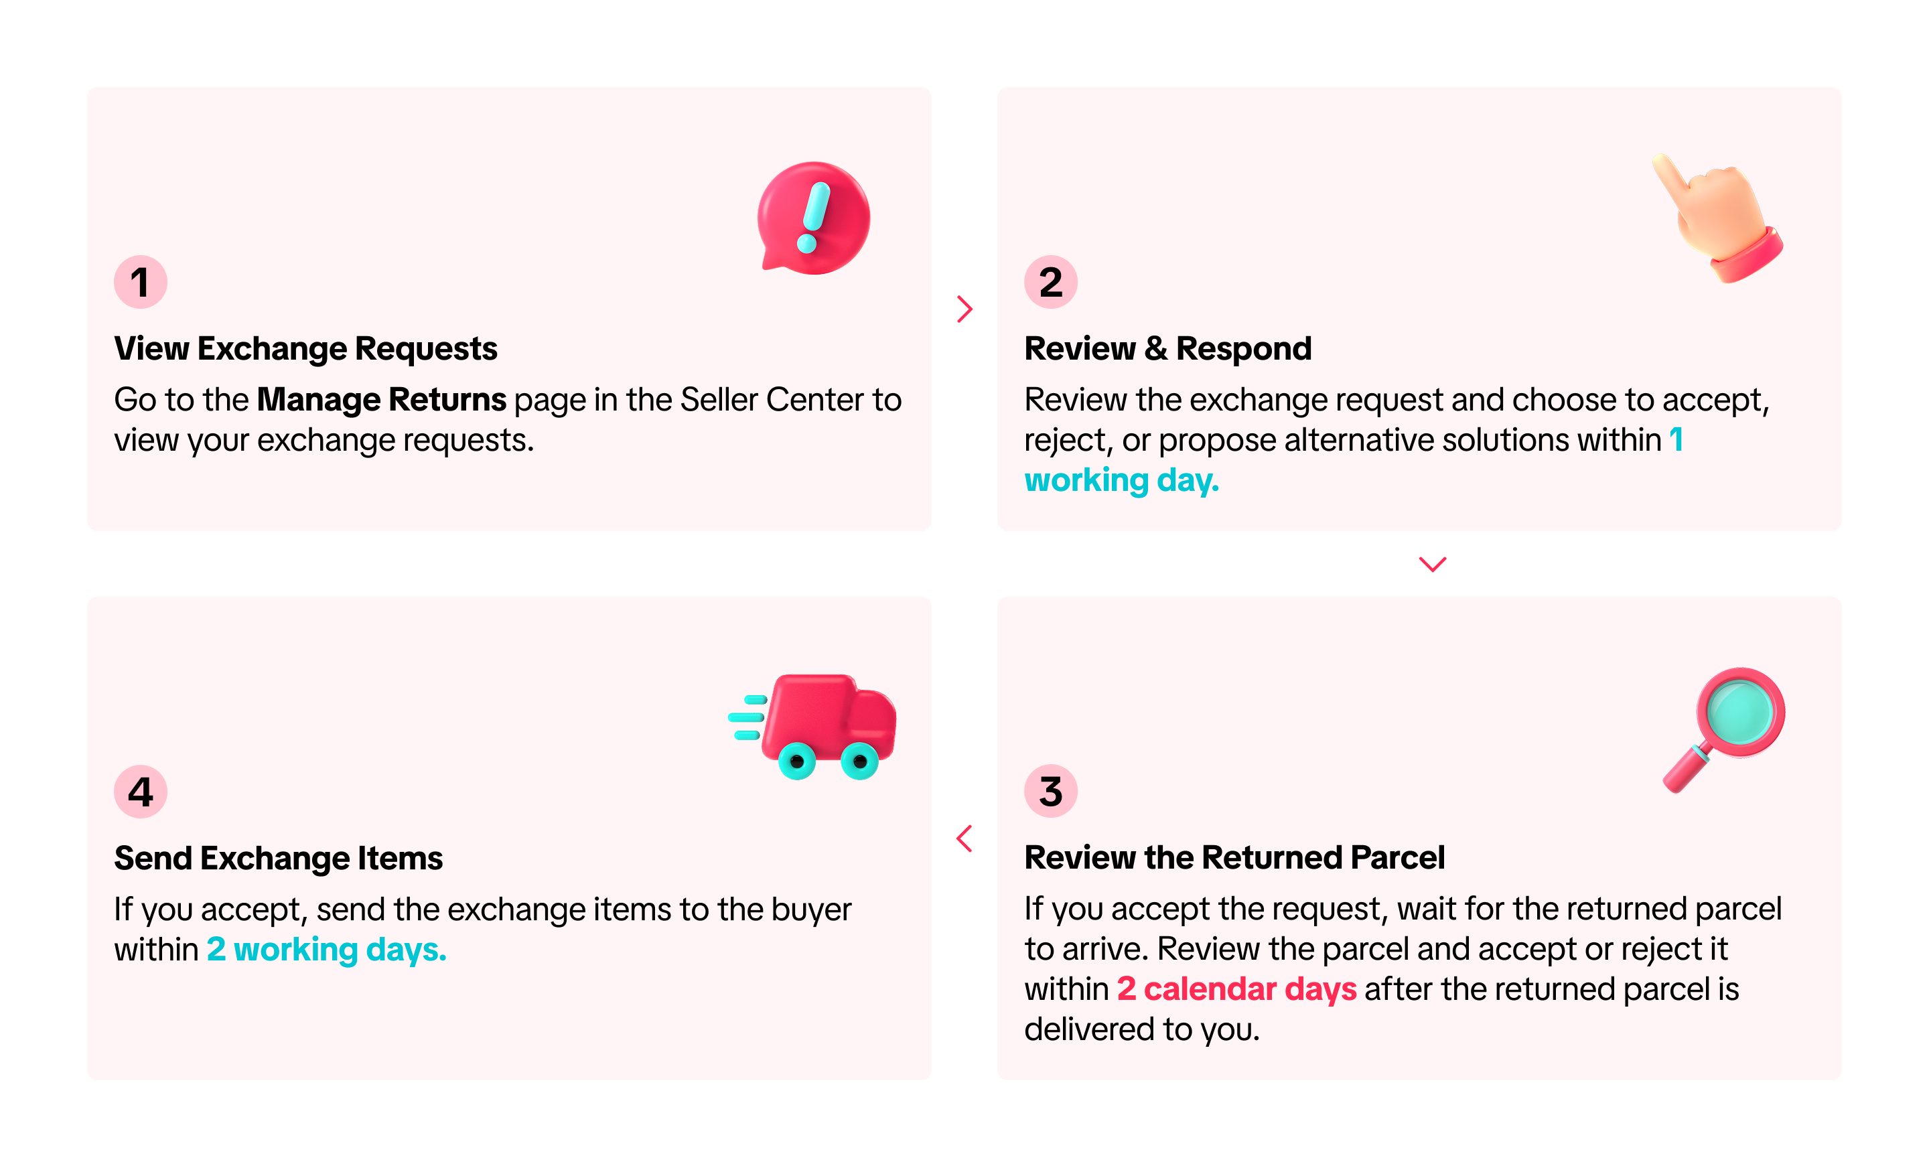
Task: Click the right chevron between steps 1 and 2
Action: (964, 309)
